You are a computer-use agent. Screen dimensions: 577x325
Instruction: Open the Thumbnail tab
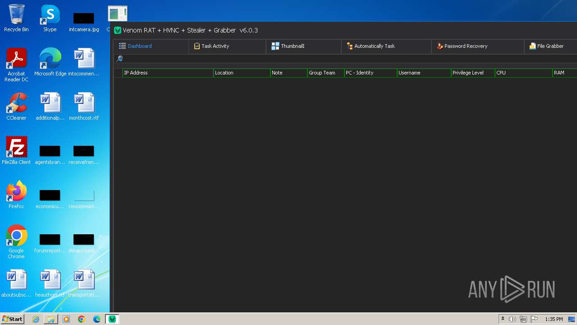click(303, 46)
